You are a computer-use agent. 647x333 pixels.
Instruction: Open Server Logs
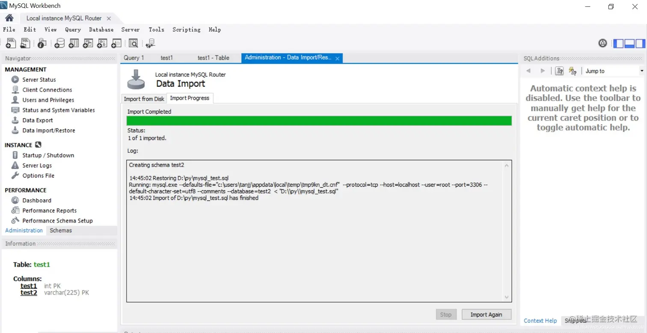[x=37, y=166]
